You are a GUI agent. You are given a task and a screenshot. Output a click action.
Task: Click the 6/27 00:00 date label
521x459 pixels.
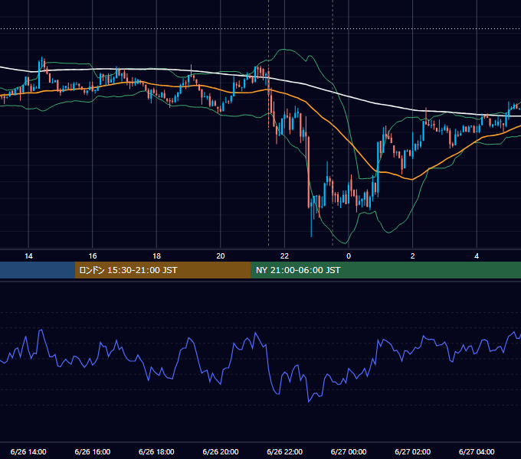[349, 451]
